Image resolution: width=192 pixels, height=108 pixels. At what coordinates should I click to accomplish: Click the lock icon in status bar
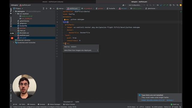[x=180, y=107]
